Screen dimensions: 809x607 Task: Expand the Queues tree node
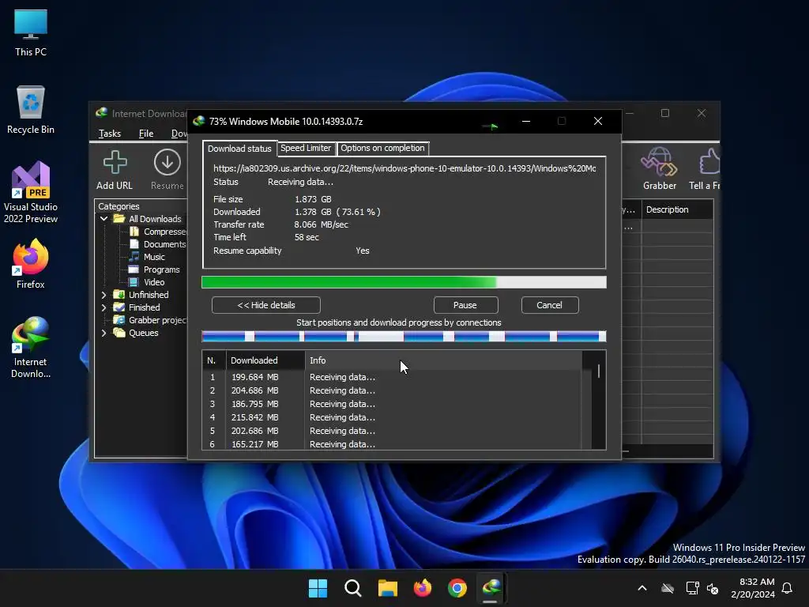pos(103,333)
